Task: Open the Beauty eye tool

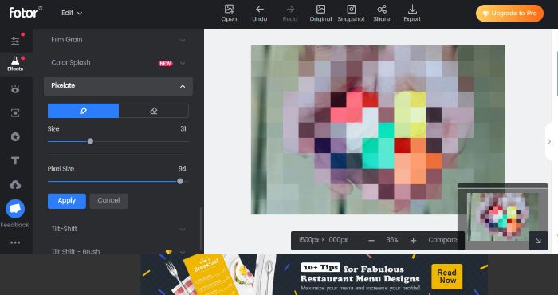Action: tap(15, 89)
